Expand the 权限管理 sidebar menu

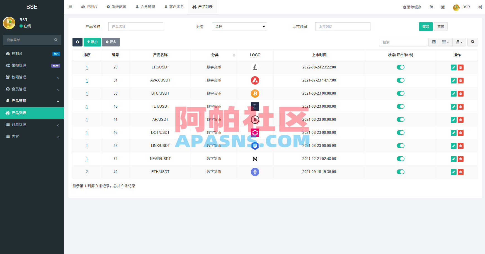point(32,77)
